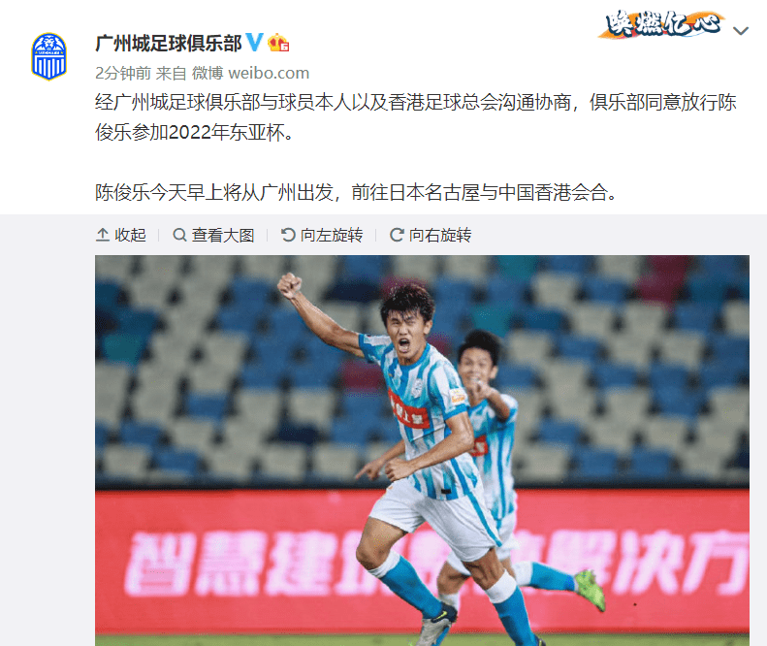Click the blue verified V badge
The width and height of the screenshot is (767, 646).
pos(254,43)
